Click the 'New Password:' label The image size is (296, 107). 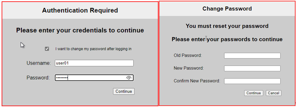tap(189, 68)
